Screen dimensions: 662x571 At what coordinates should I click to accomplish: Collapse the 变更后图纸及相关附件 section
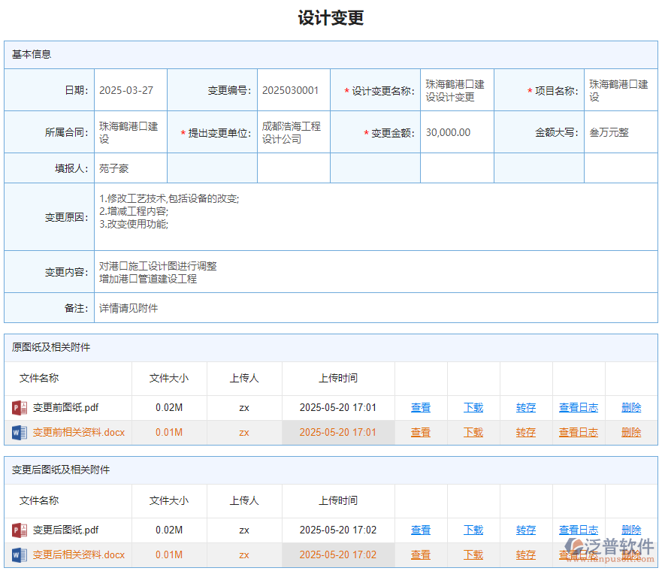click(56, 470)
